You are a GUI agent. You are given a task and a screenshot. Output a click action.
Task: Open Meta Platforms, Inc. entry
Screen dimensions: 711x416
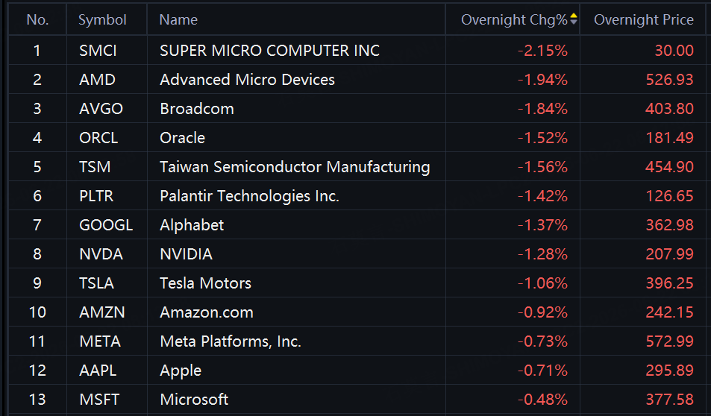(231, 341)
